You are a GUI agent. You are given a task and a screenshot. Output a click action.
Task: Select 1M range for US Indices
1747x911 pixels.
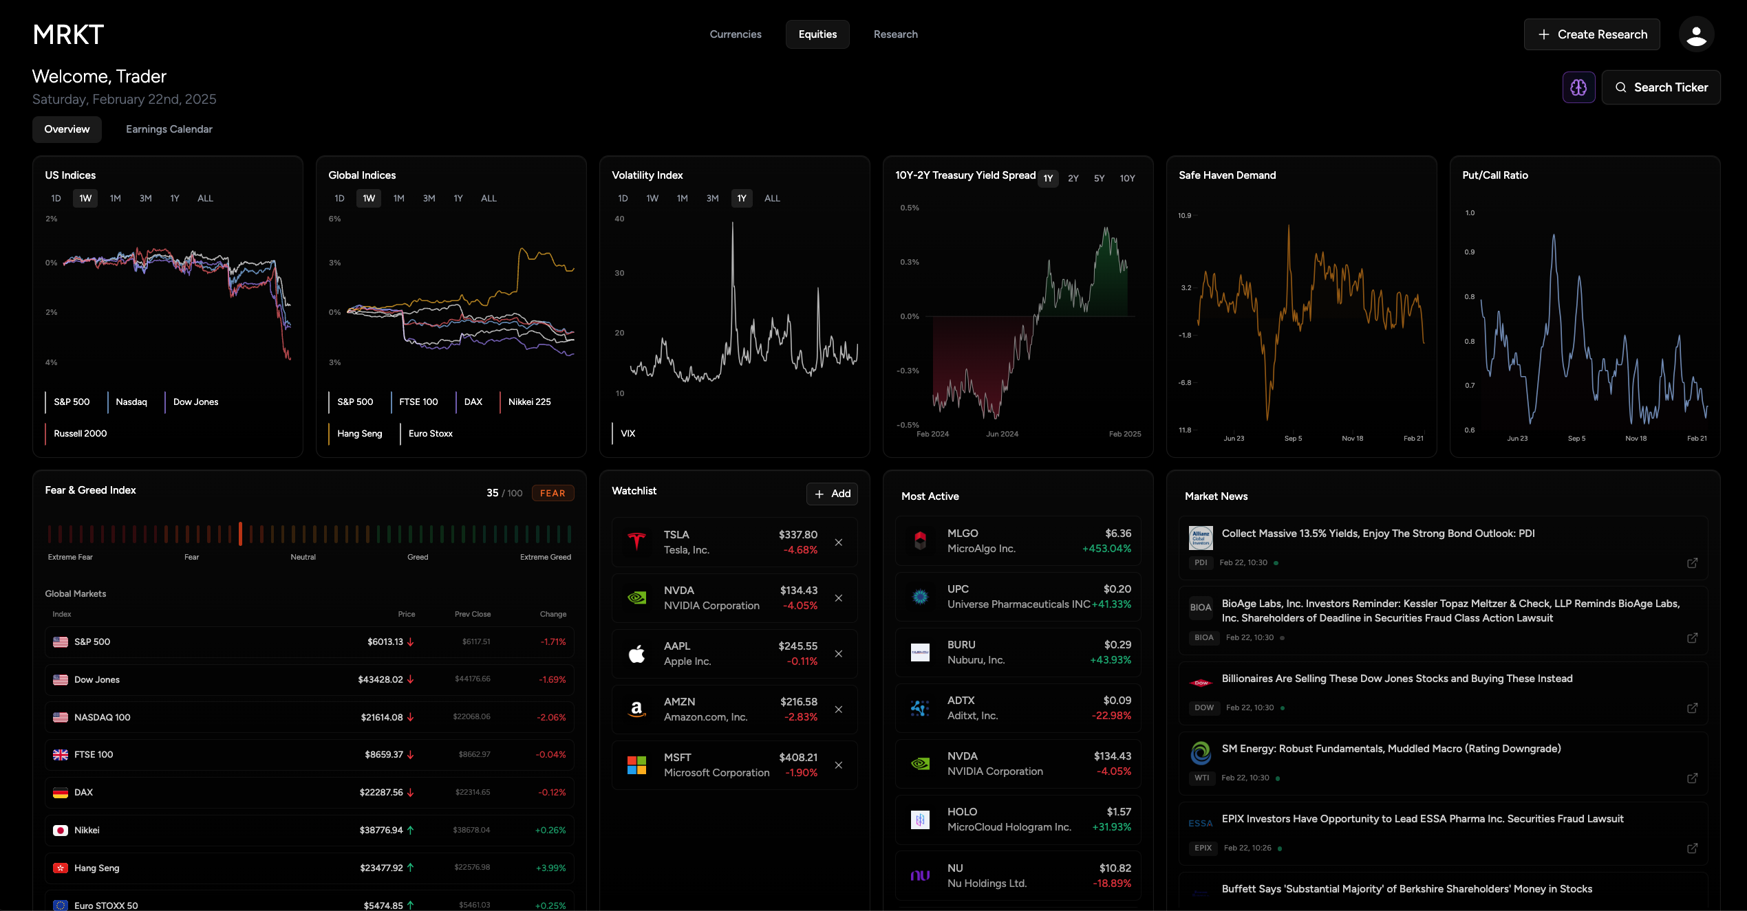coord(115,199)
